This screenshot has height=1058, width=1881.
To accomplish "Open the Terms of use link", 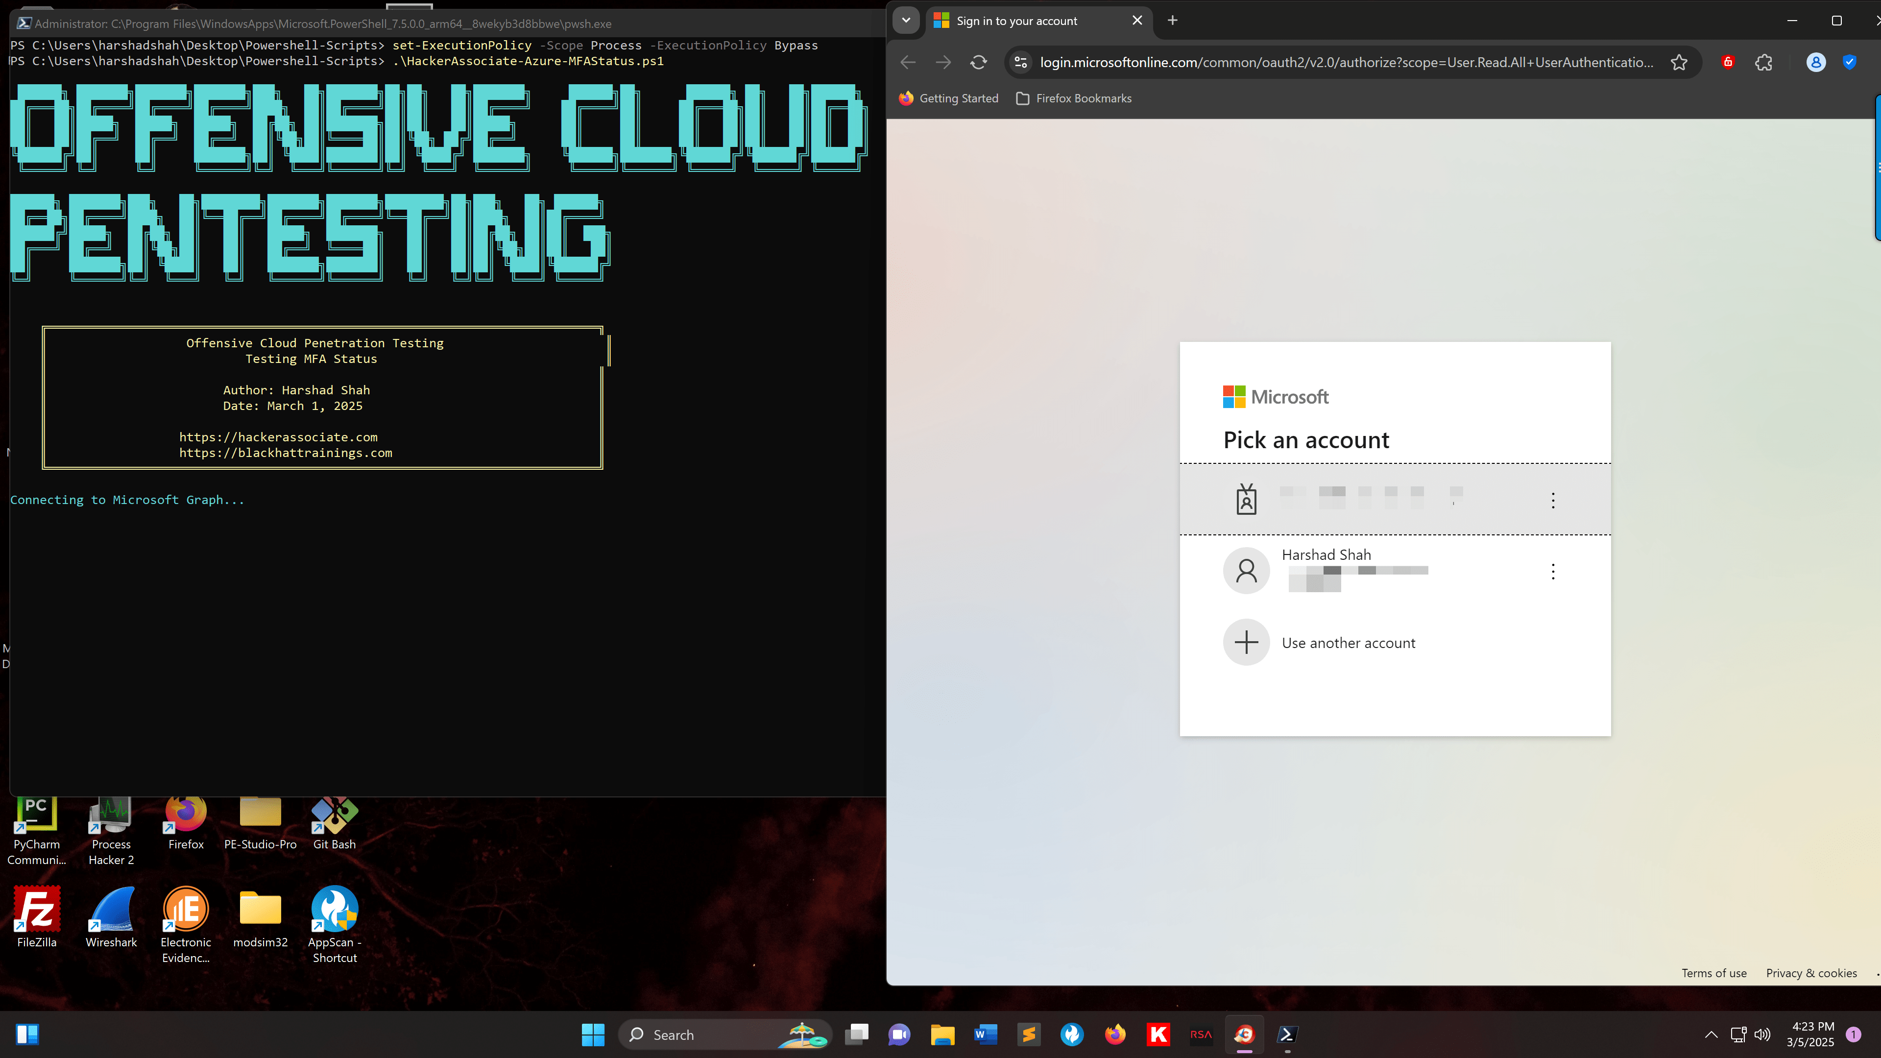I will (1714, 973).
